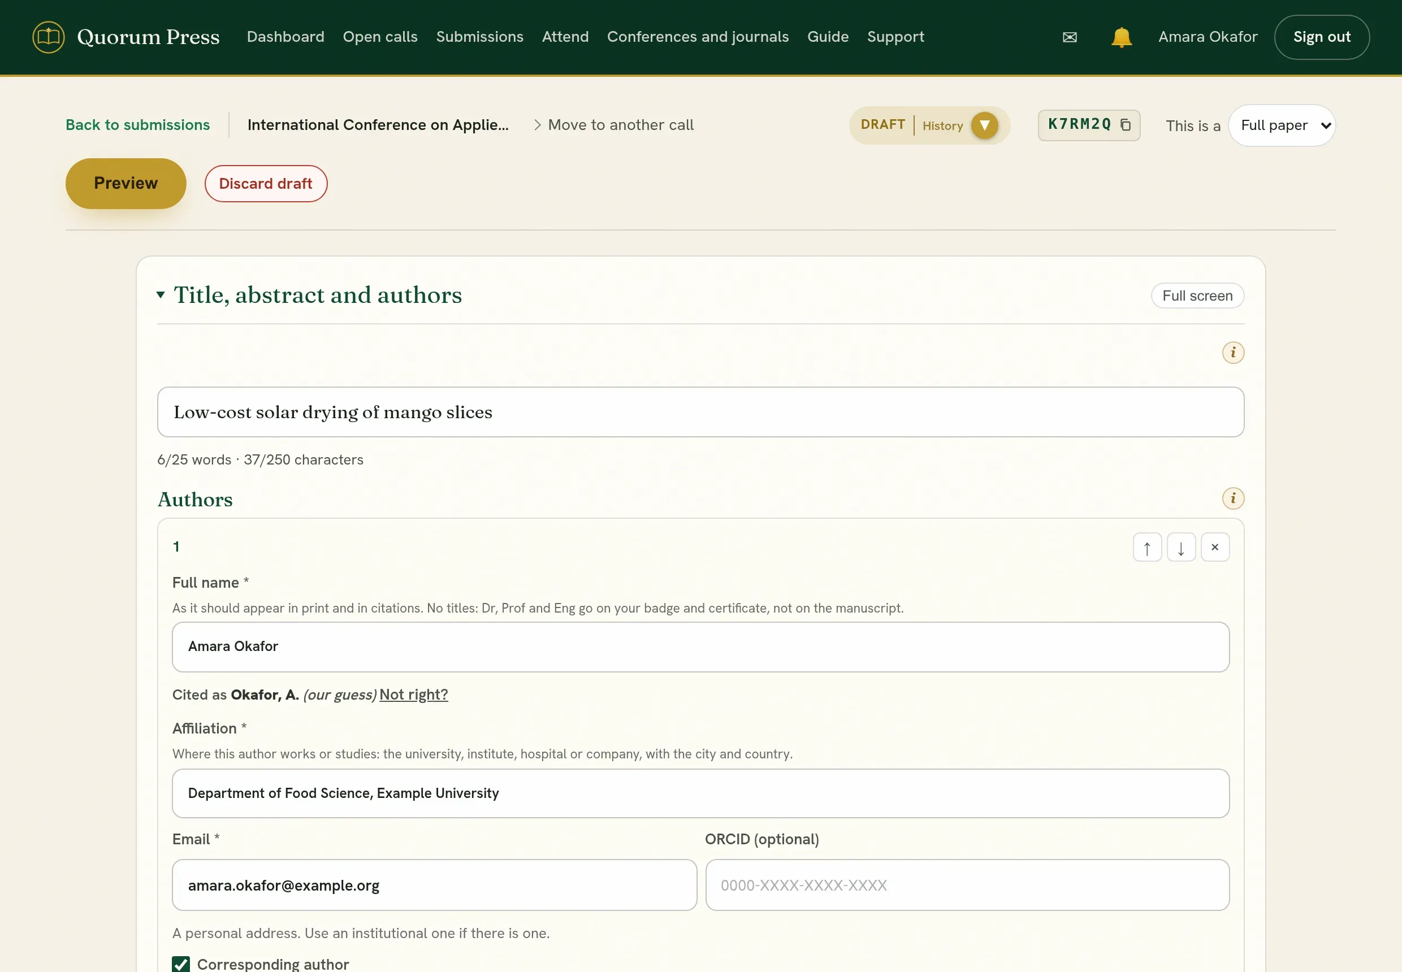Click the Preview button

tap(126, 183)
